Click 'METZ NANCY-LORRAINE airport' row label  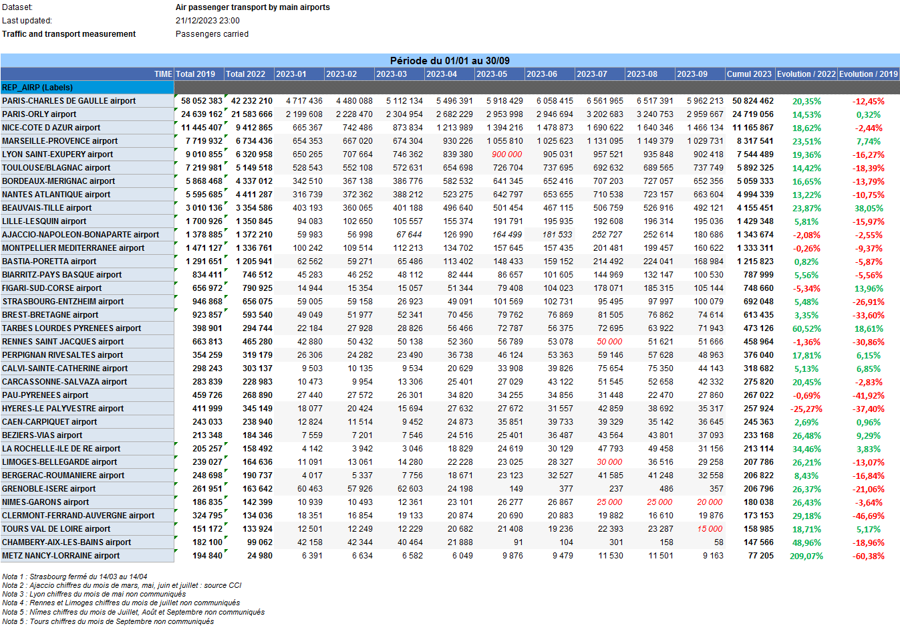point(87,556)
